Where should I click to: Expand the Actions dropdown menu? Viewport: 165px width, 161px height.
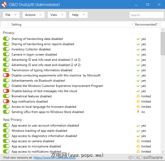(33, 15)
